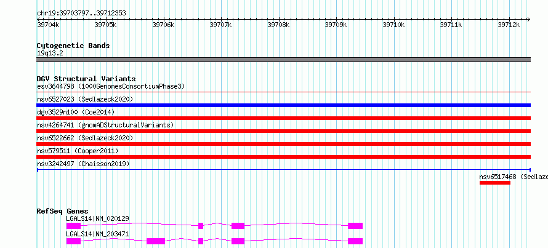Image resolution: width=548 pixels, height=248 pixels.
Task: Click the DGV Structural Variants track title
Action: [x=86, y=79]
